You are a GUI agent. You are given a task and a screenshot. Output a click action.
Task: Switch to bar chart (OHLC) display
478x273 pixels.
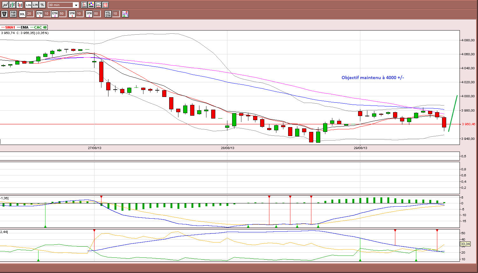pos(12,5)
